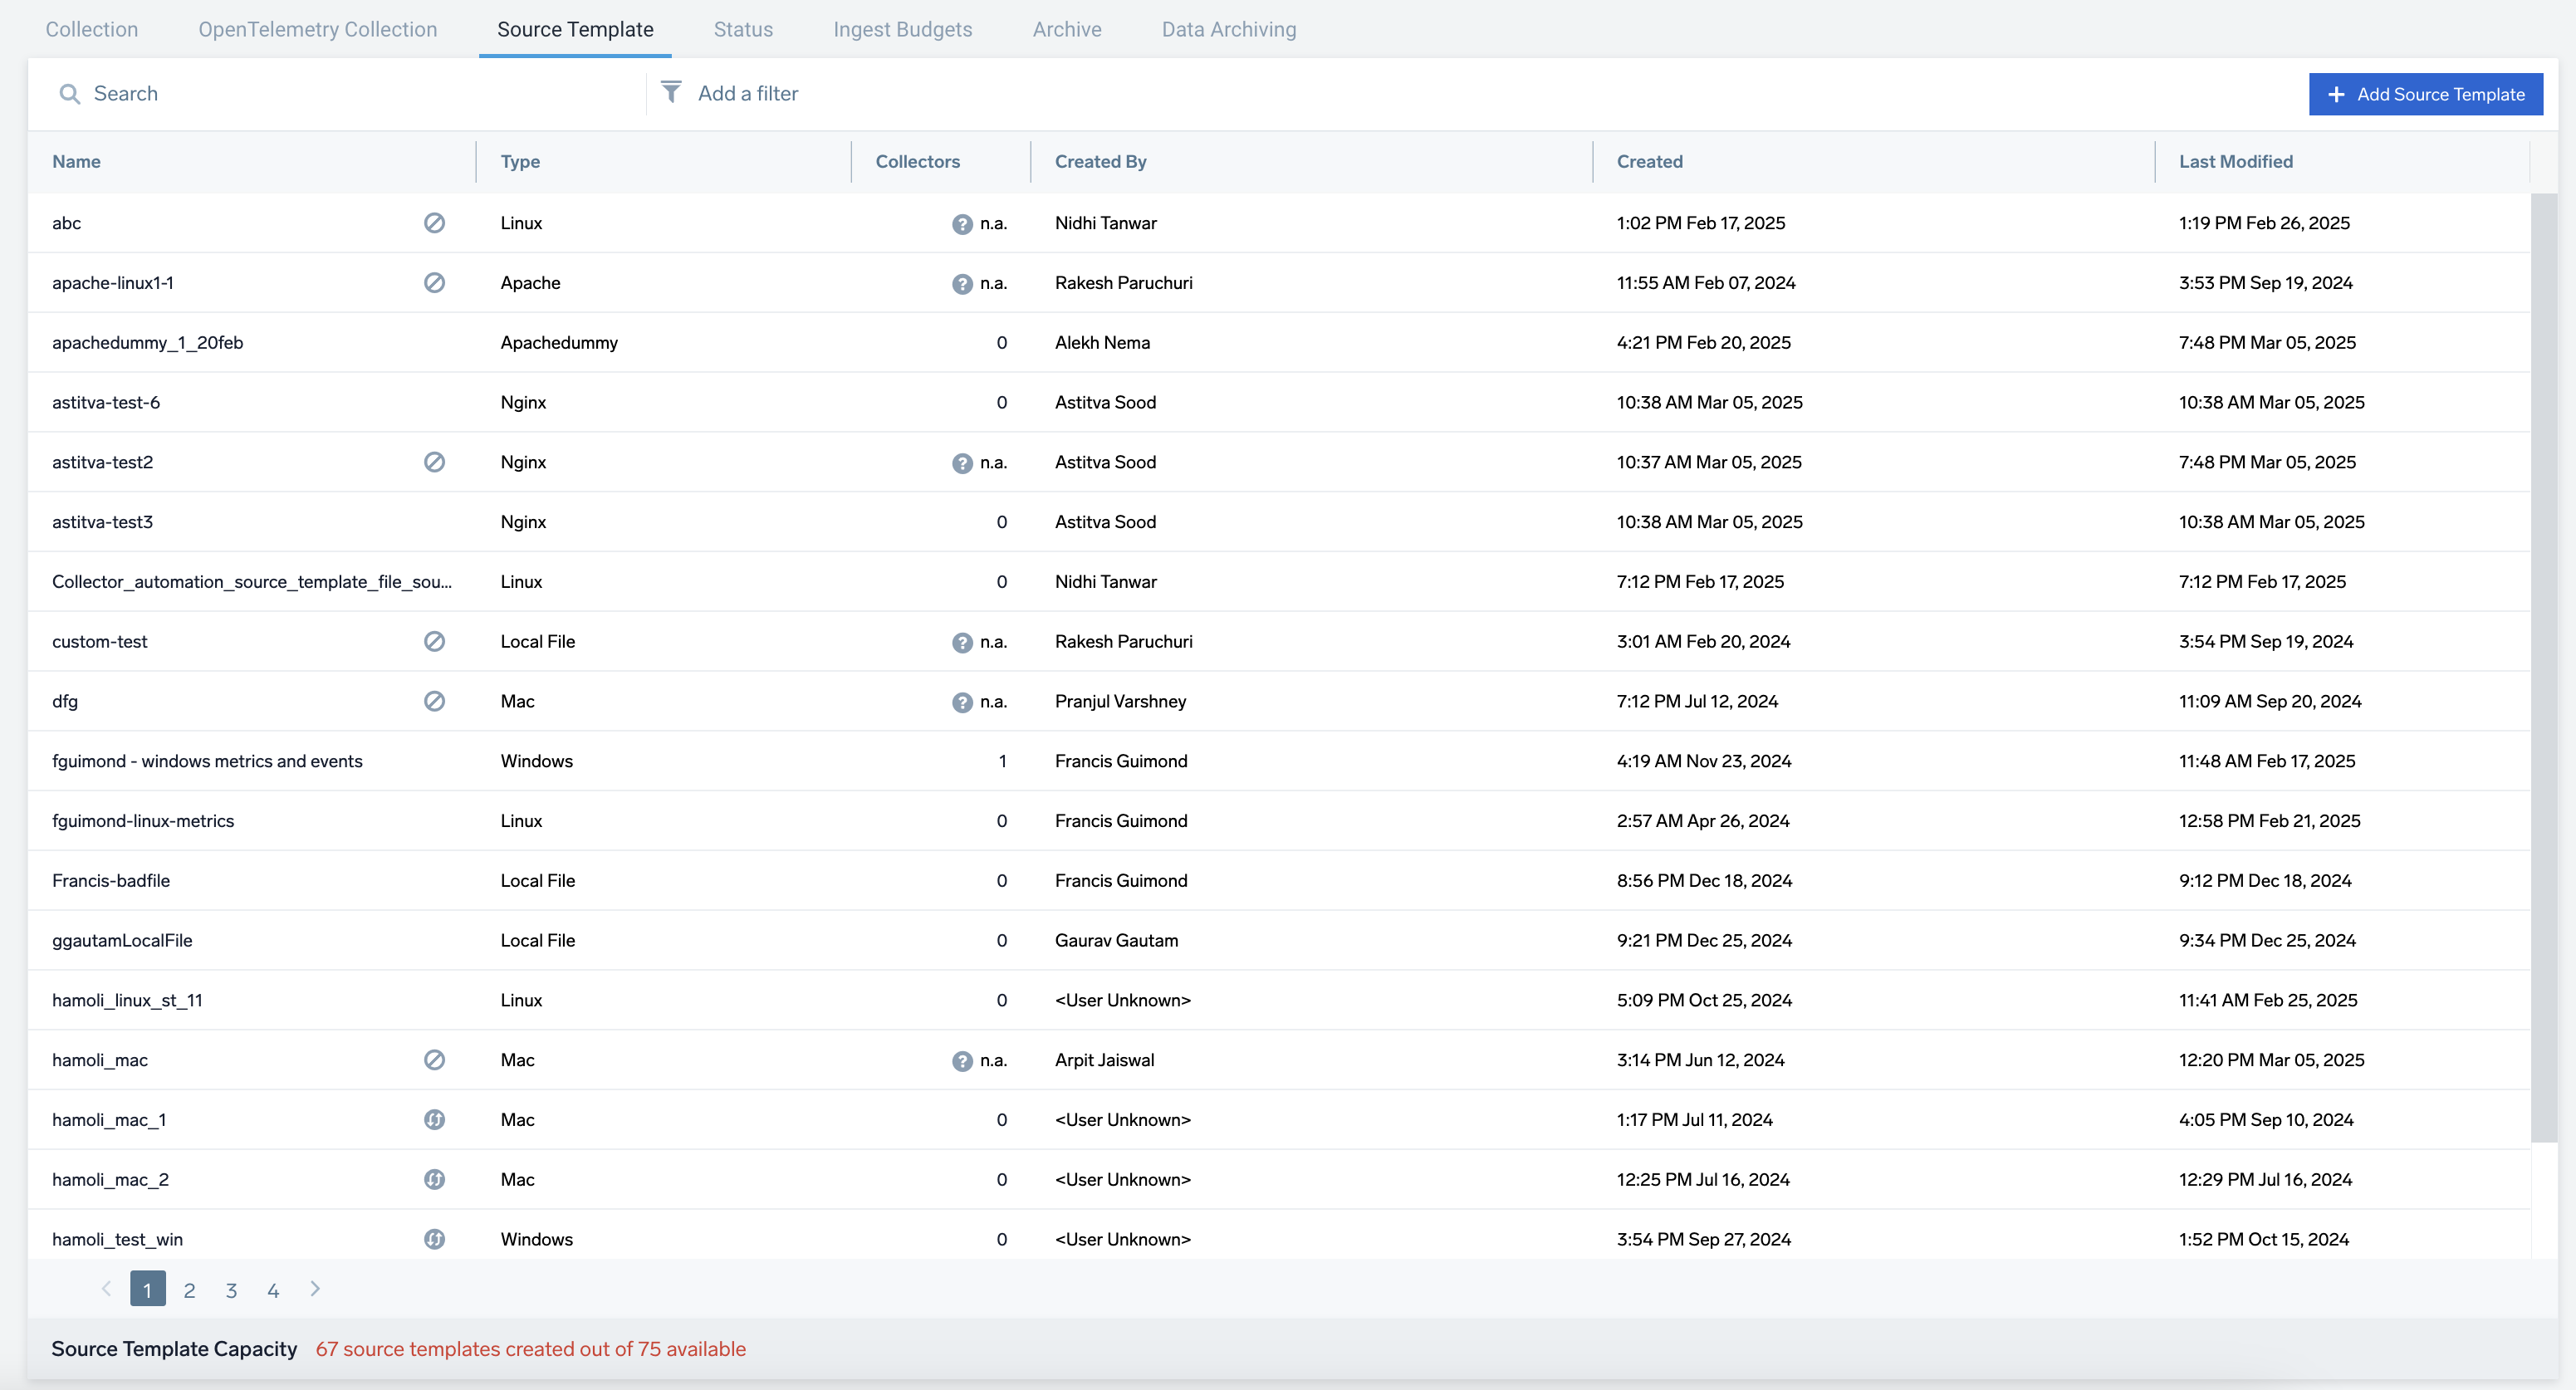
Task: Open the Data Archiving tab
Action: point(1228,29)
